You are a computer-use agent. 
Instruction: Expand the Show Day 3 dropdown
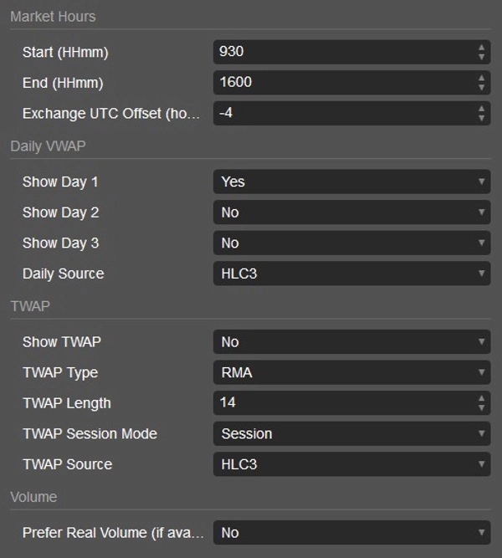click(351, 243)
